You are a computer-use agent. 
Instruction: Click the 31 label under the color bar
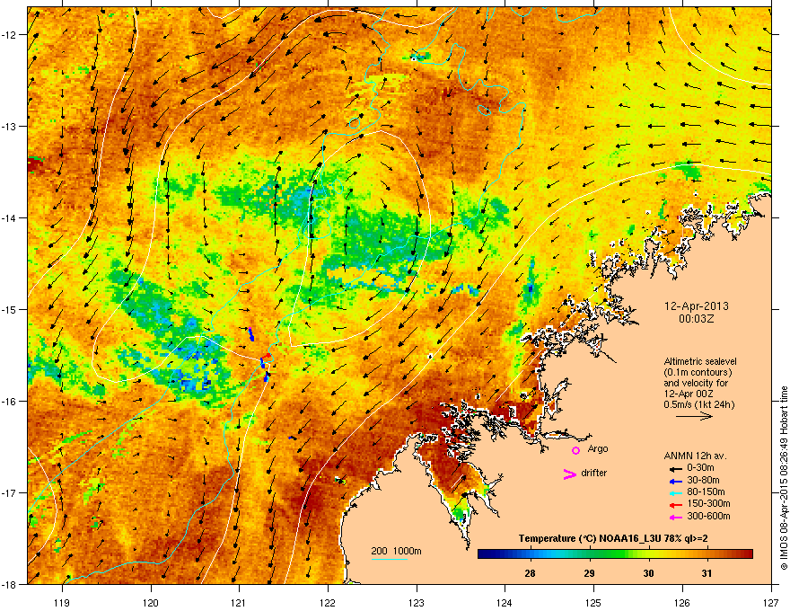[x=707, y=573]
